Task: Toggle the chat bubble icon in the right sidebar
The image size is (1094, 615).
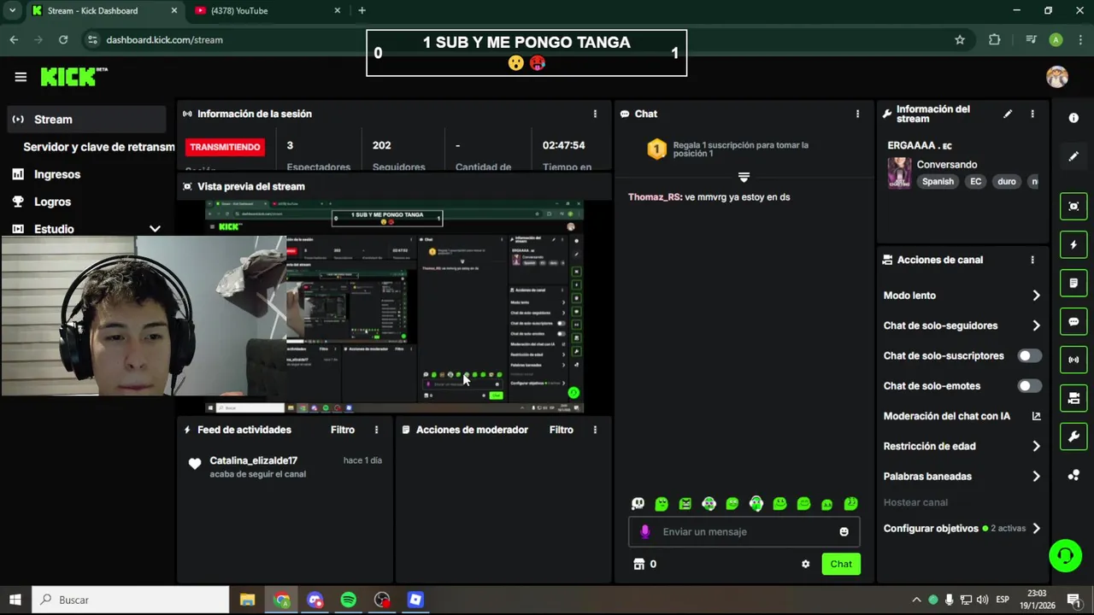Action: 1073,322
